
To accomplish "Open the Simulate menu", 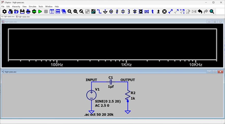I will click(x=32, y=6).
